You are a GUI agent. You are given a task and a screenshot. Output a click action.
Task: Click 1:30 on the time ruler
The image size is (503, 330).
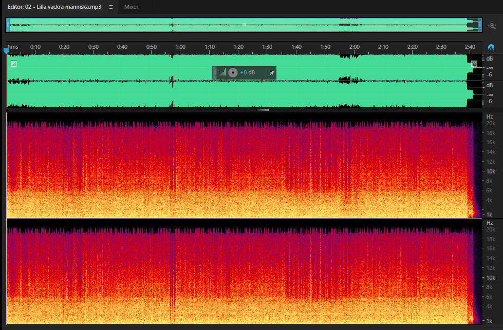267,47
